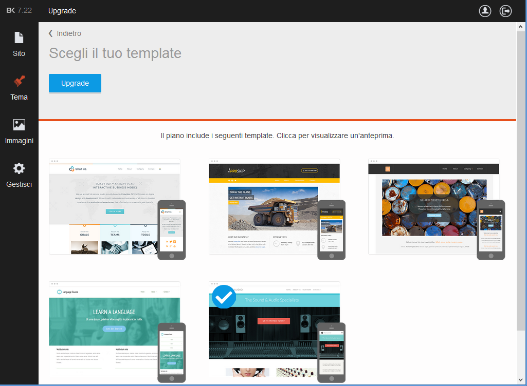Open mobile preview of Smart Inc. template

(x=172, y=230)
